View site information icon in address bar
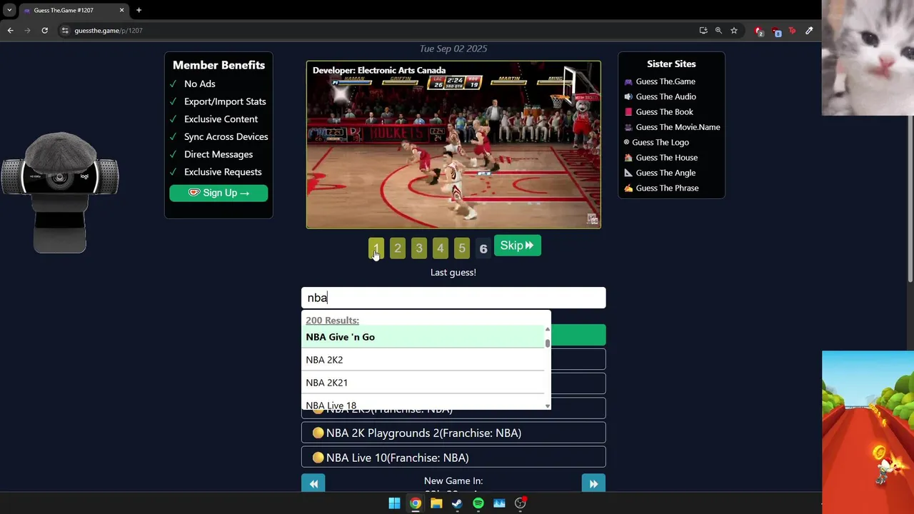914x514 pixels. 65,31
